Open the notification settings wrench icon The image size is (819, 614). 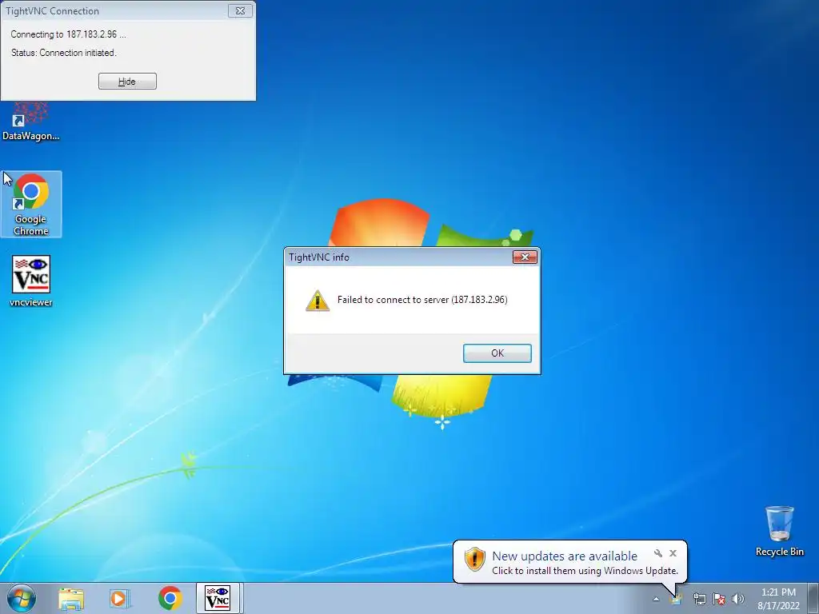pos(658,553)
